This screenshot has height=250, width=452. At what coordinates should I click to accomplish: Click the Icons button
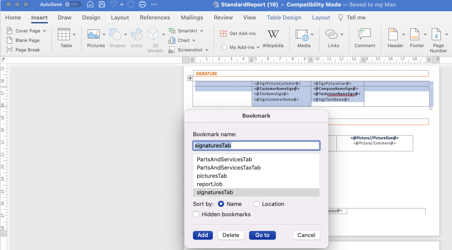pos(137,38)
